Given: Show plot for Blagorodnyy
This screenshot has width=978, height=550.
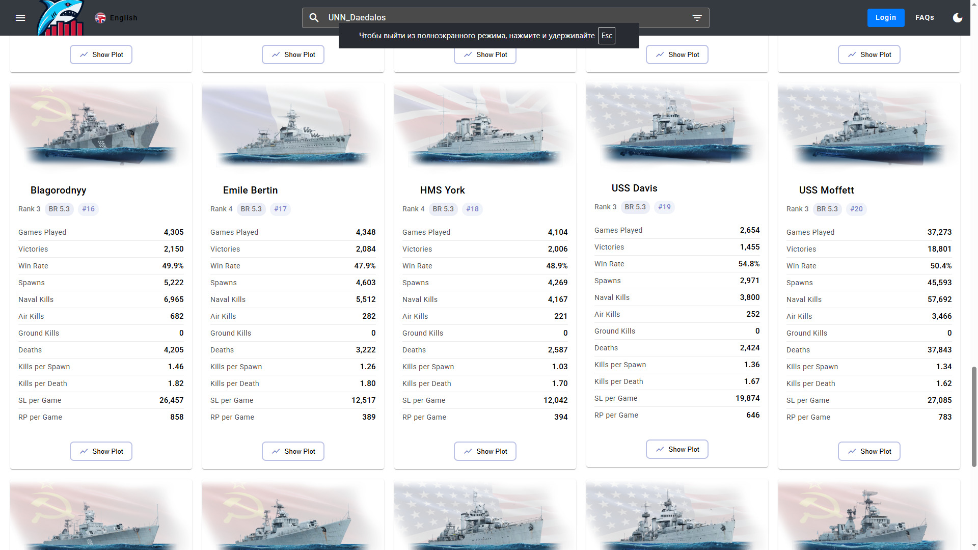Looking at the screenshot, I should pos(101,451).
